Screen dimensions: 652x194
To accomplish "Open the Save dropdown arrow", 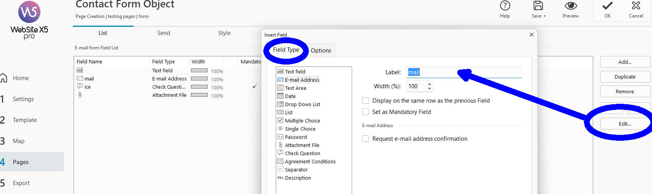I will (545, 16).
